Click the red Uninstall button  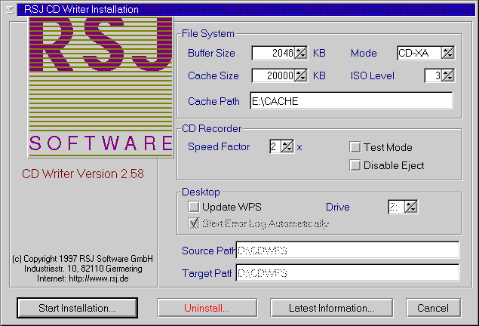207,308
